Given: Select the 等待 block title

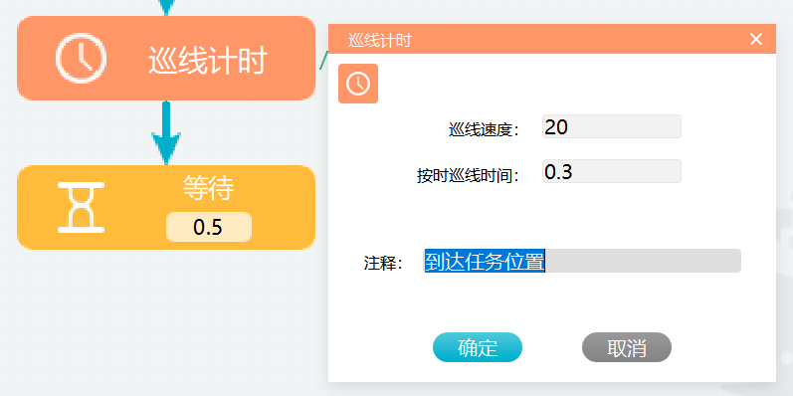Looking at the screenshot, I should pos(208,189).
